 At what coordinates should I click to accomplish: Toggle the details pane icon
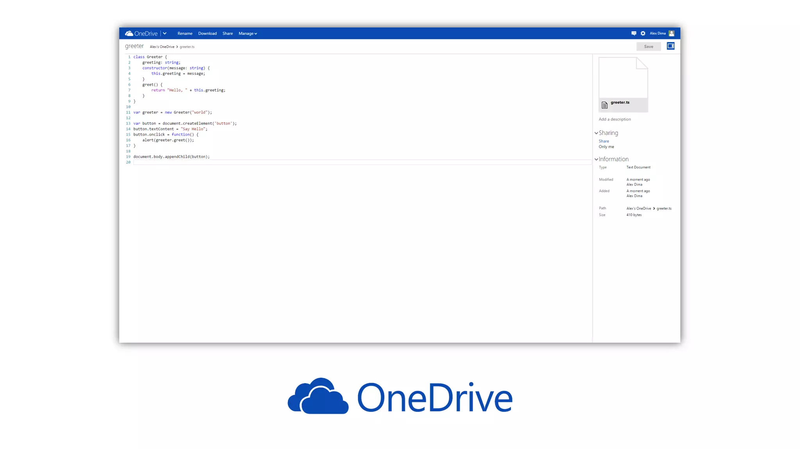(671, 46)
